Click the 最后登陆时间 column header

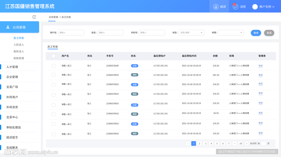point(189,56)
